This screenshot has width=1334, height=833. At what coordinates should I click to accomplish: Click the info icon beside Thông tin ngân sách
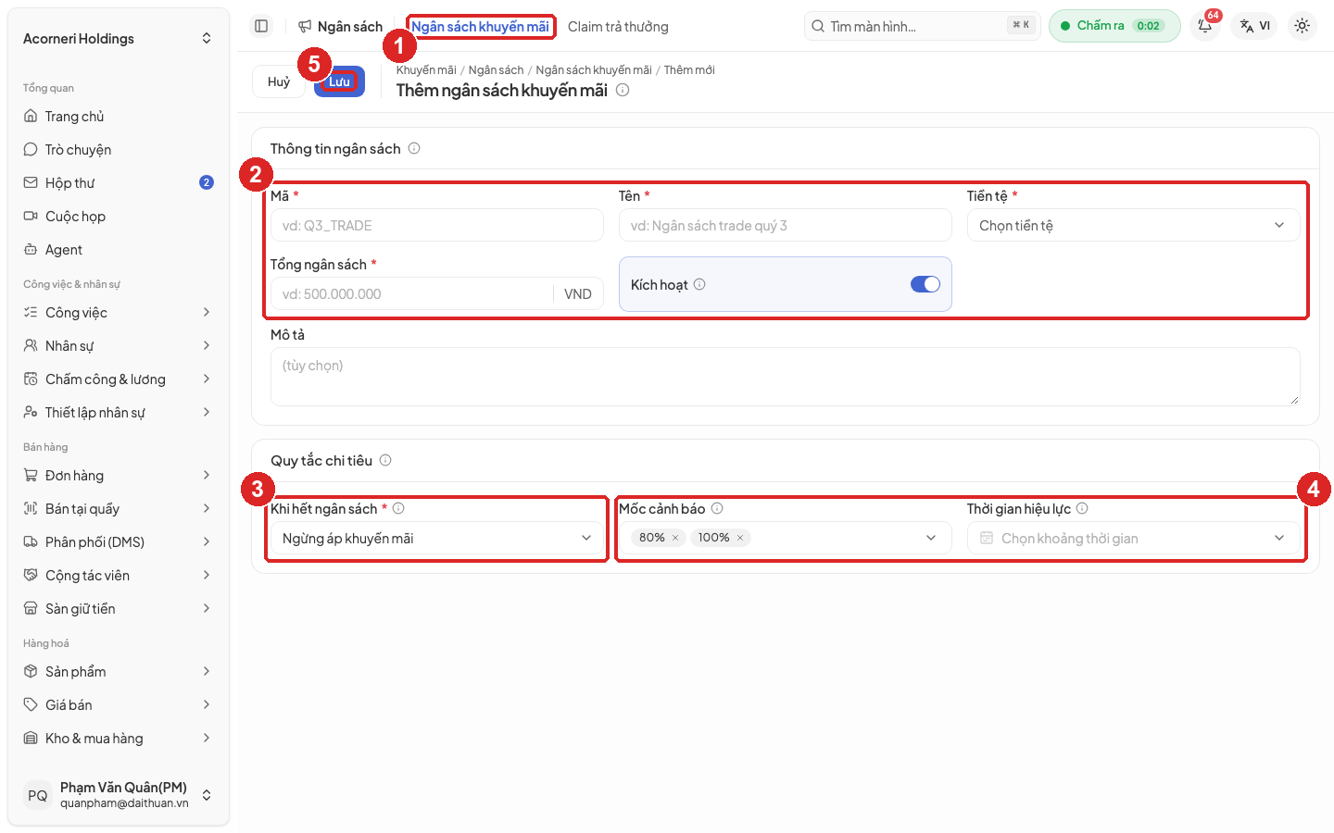click(414, 148)
